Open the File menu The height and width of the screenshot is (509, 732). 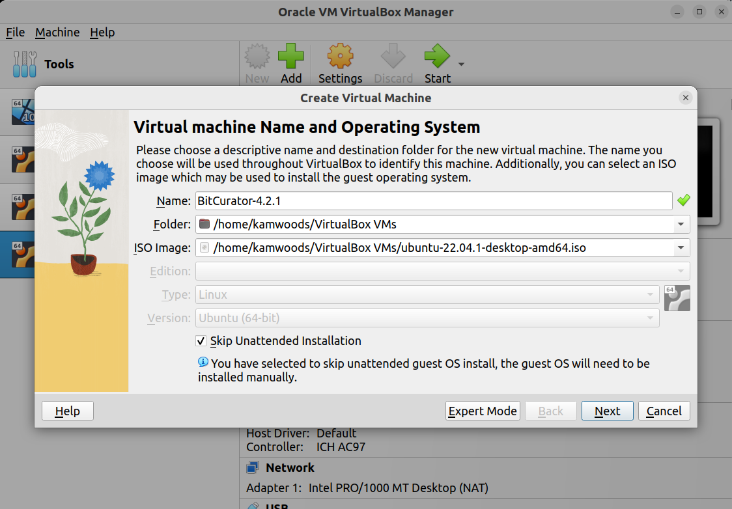(16, 32)
